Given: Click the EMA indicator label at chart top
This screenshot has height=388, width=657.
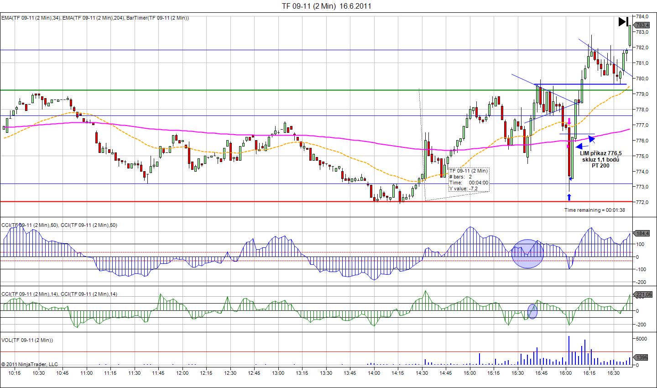Looking at the screenshot, I should [x=95, y=18].
